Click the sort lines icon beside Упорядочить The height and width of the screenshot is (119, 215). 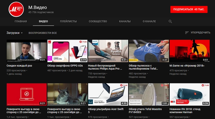tap(187, 33)
